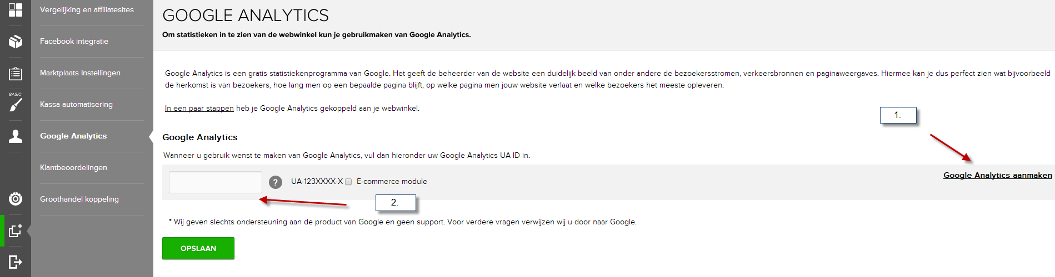Open Klantbeoordelingen menu item
The height and width of the screenshot is (277, 1055).
tap(74, 168)
